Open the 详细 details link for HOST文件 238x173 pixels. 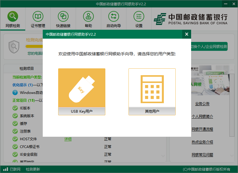coord(68,139)
